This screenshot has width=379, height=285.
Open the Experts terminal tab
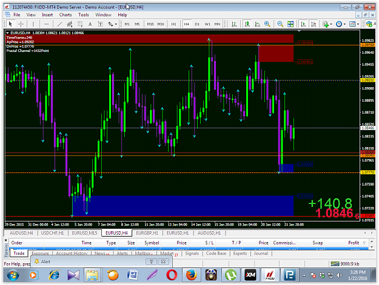point(240,253)
